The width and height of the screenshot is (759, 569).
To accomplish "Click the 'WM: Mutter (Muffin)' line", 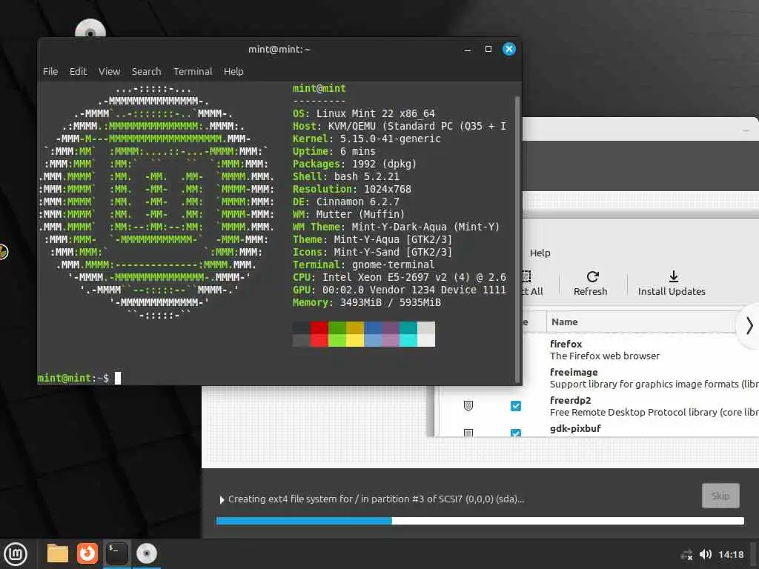I will (348, 214).
